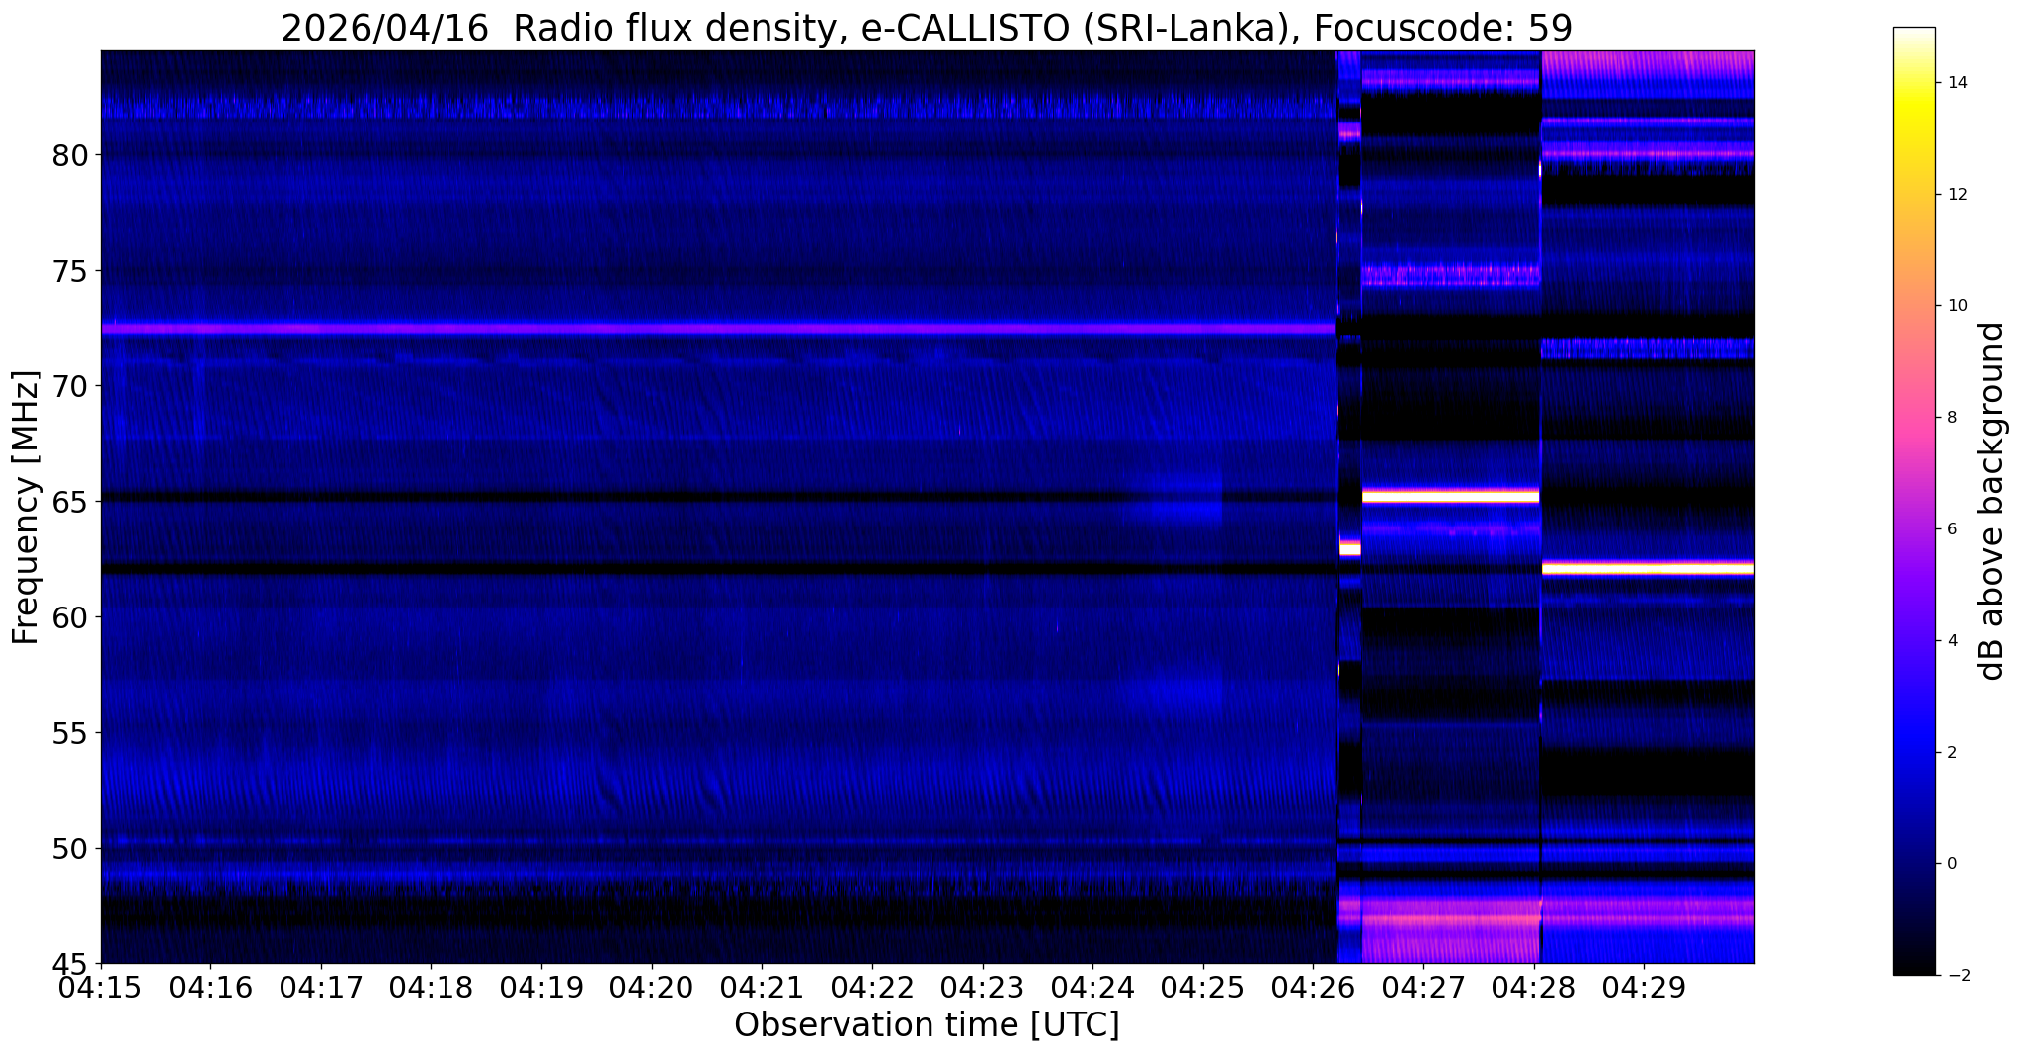Click the 04:21 time tick label
The height and width of the screenshot is (1054, 2022).
pos(762,986)
